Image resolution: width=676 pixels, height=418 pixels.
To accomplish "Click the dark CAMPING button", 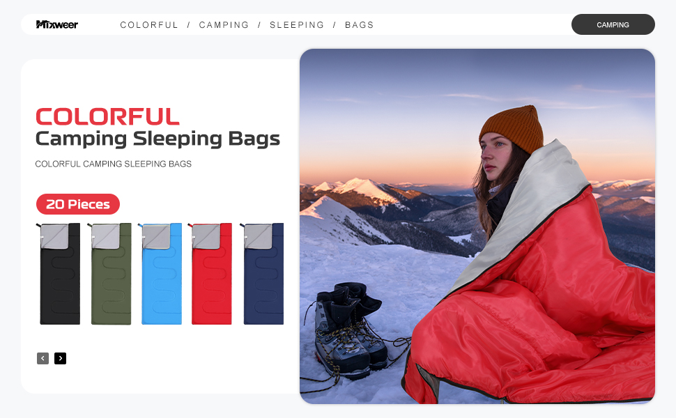I will coord(613,24).
